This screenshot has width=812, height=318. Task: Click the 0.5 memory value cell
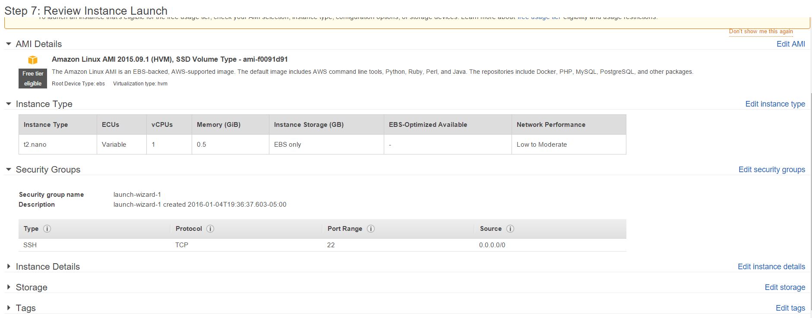[231, 144]
